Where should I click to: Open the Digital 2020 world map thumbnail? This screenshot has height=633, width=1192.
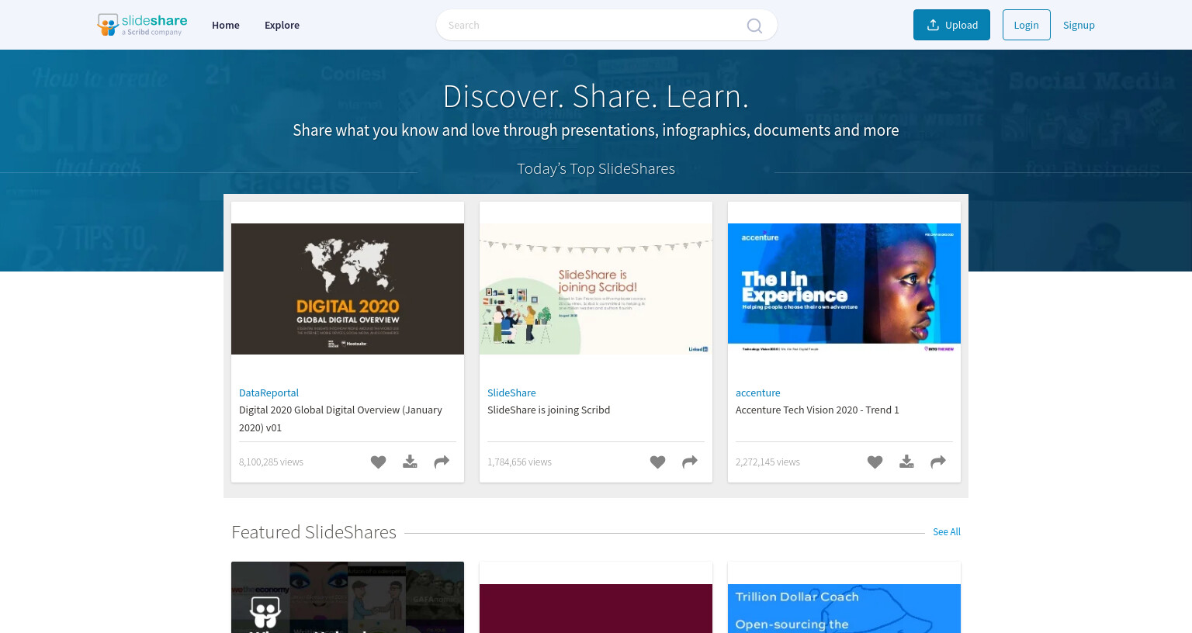click(x=348, y=289)
